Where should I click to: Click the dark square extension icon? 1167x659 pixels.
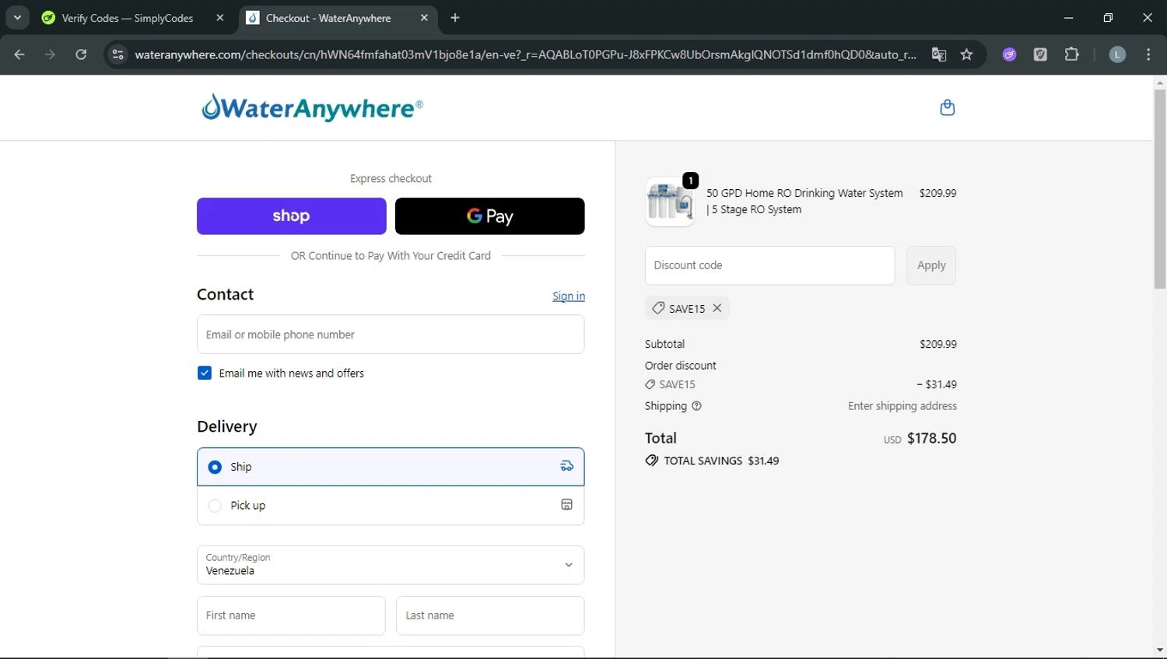tap(1040, 54)
